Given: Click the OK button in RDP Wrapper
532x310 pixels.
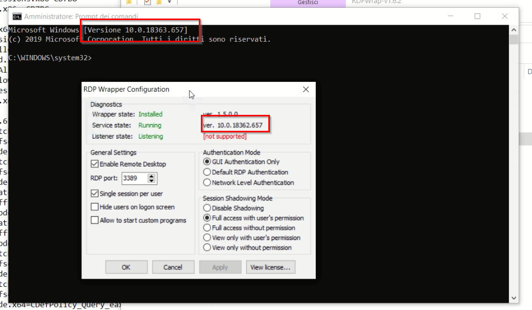Looking at the screenshot, I should point(126,267).
